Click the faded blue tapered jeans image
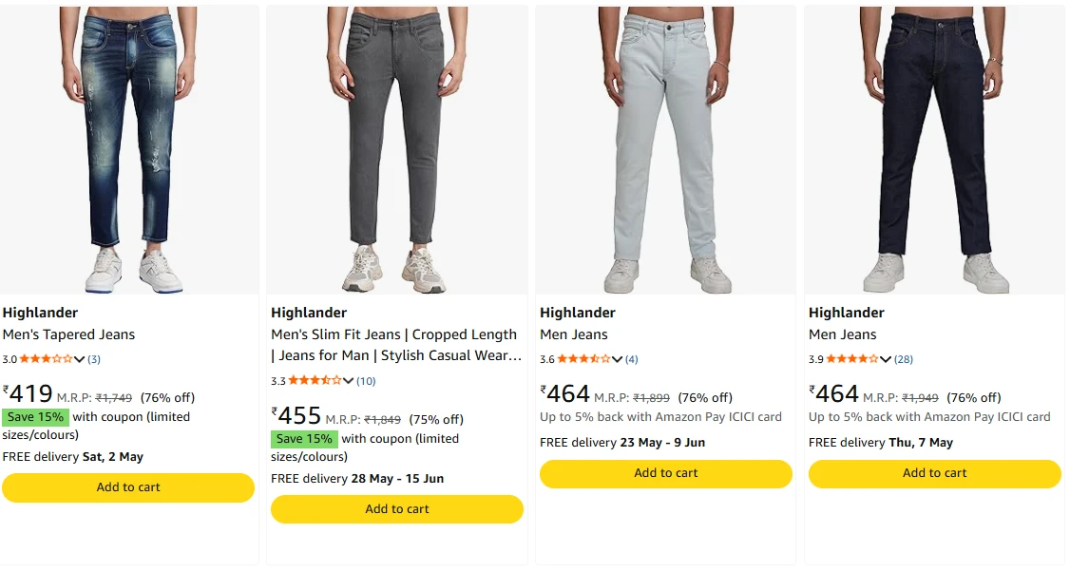 pos(129,149)
